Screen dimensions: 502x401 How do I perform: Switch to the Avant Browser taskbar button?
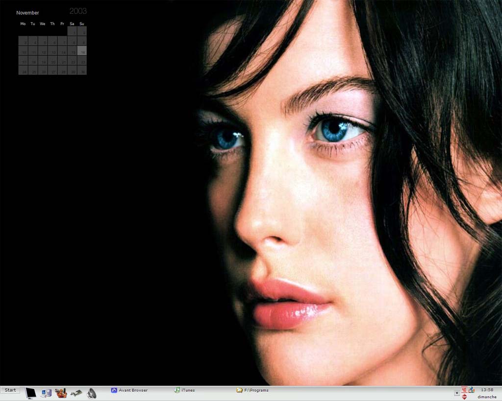click(129, 390)
